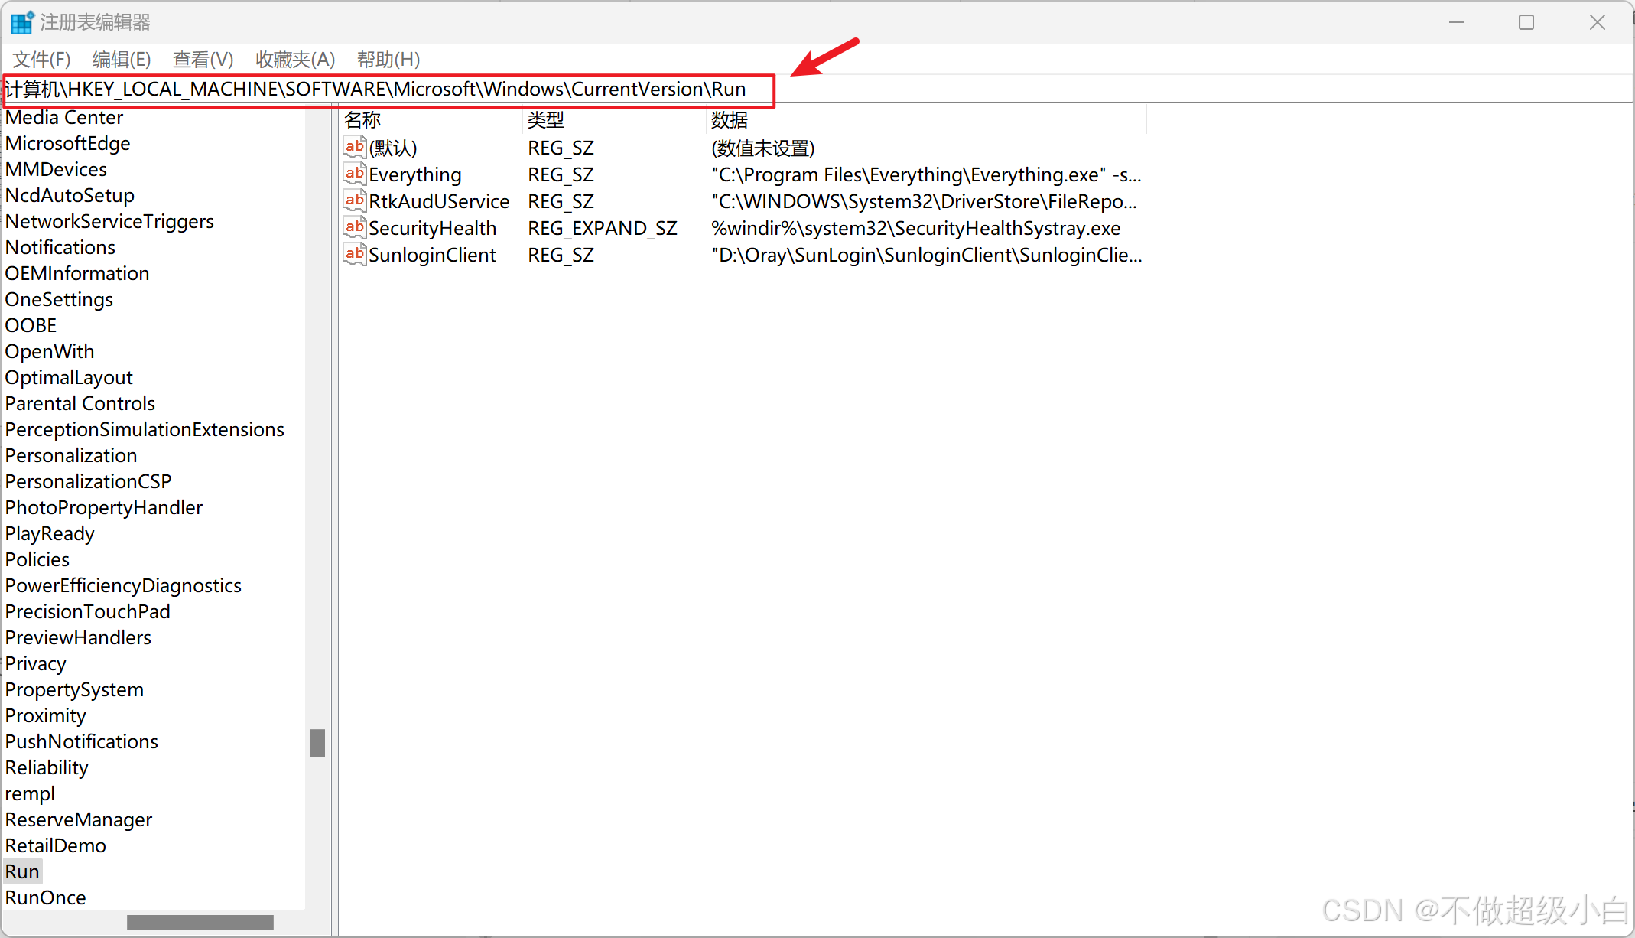Click the ab icon beside SecurityHealth entry

(x=354, y=227)
